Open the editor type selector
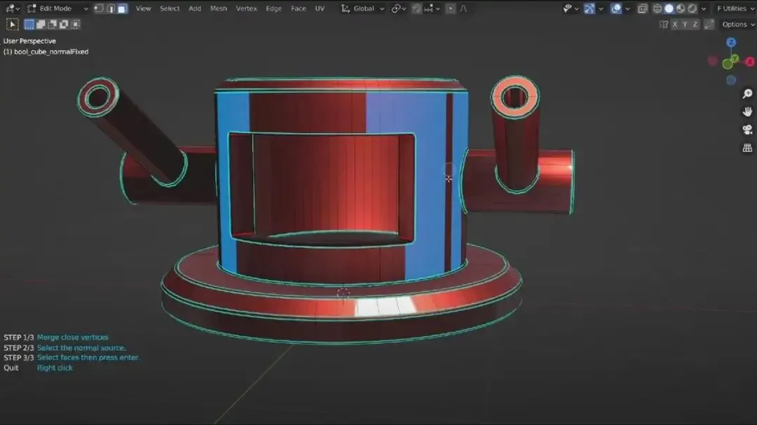Viewport: 757px width, 425px height. (12, 8)
